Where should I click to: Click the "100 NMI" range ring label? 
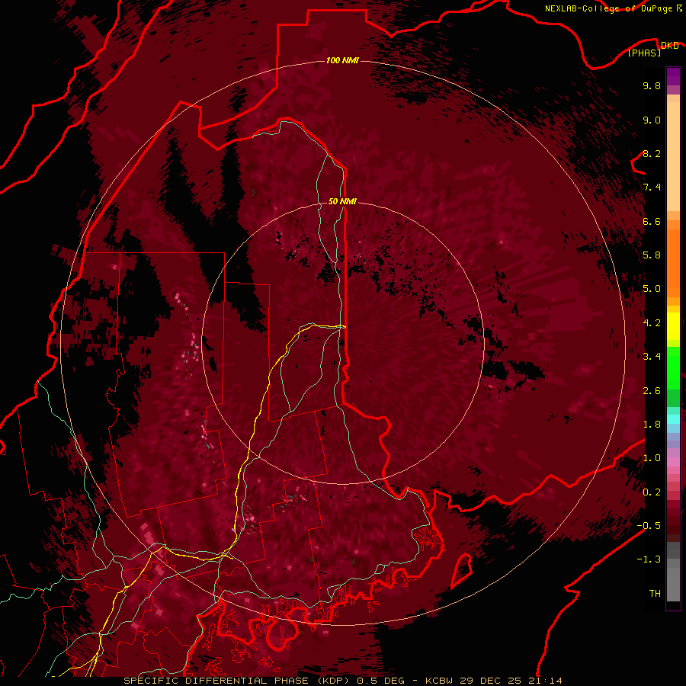pyautogui.click(x=342, y=60)
